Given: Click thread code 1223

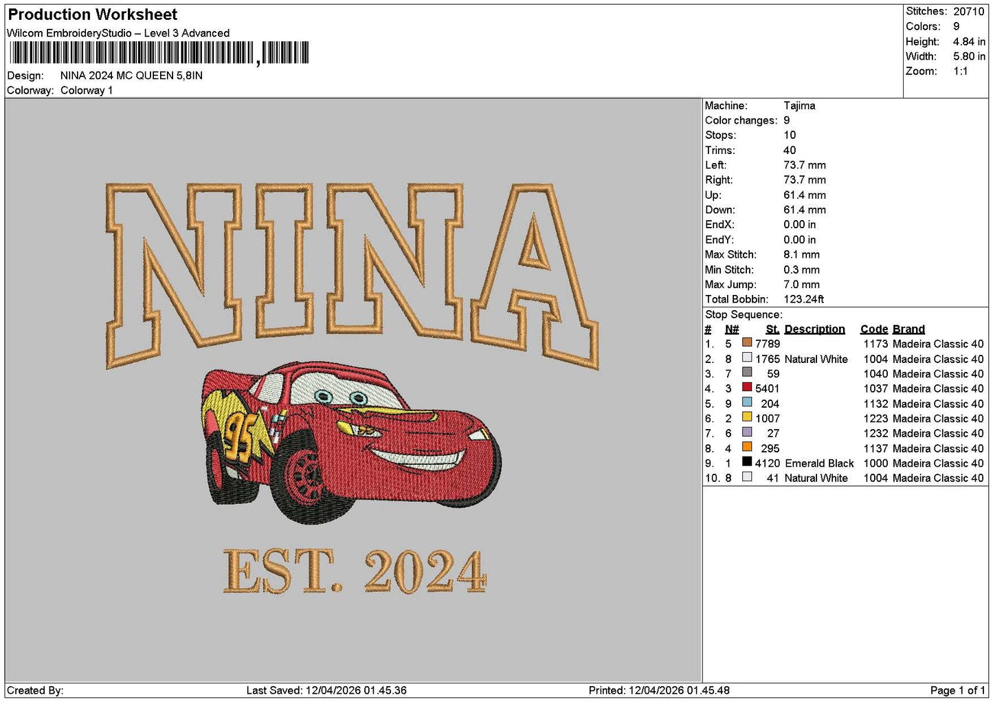Looking at the screenshot, I should tap(875, 419).
